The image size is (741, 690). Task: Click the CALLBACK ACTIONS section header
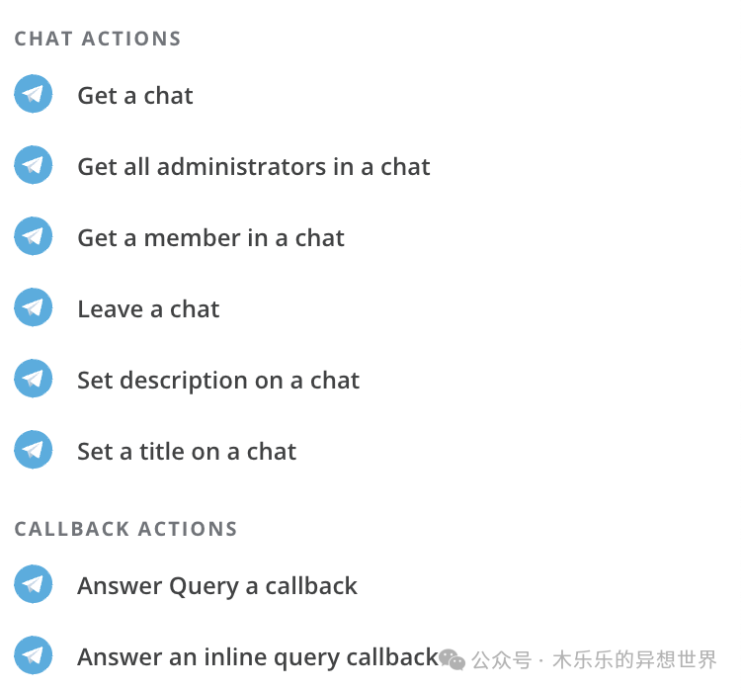(125, 529)
